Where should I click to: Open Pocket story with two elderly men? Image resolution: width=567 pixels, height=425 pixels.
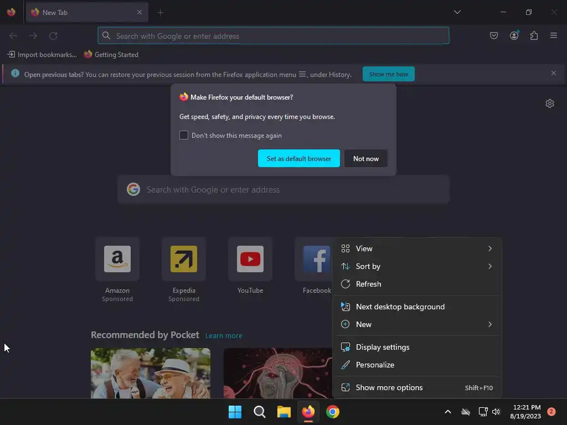click(151, 374)
